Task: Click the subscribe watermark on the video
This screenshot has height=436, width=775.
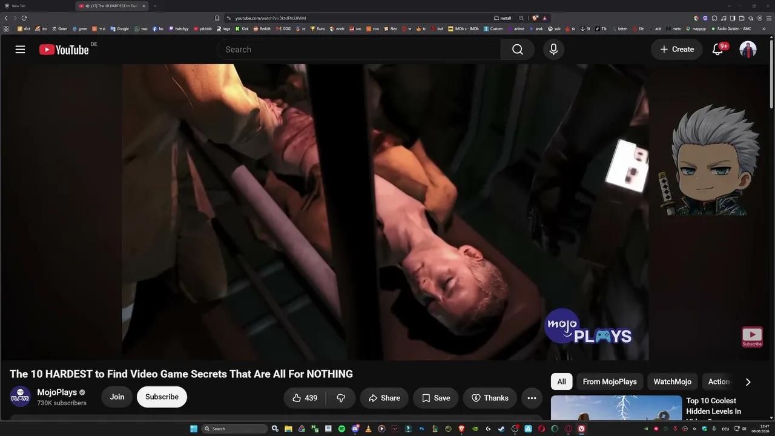Action: (x=752, y=337)
